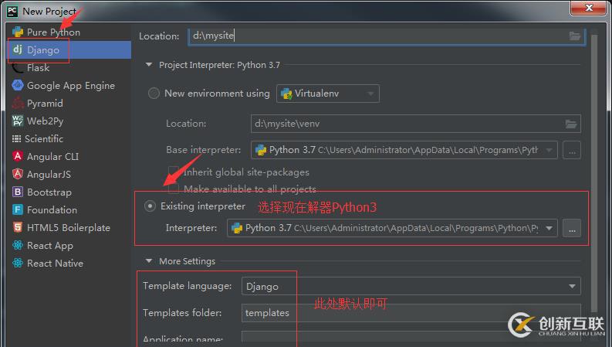Click ellipsis button next to Base interpreter
The width and height of the screenshot is (612, 347).
point(572,150)
